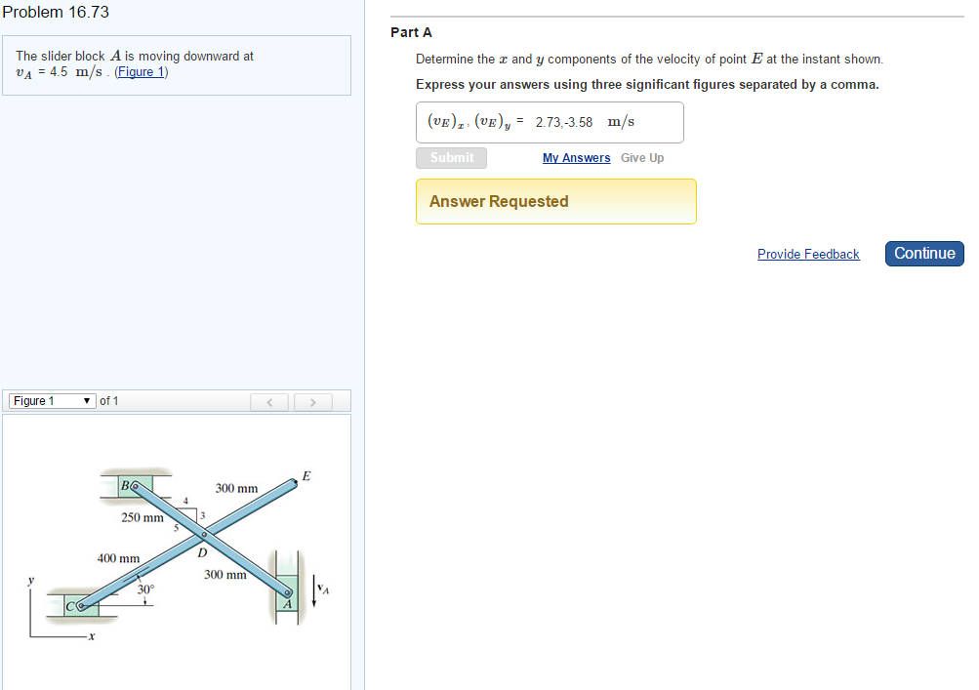
Task: Click the previous-figure chevron arrow
Action: [269, 401]
